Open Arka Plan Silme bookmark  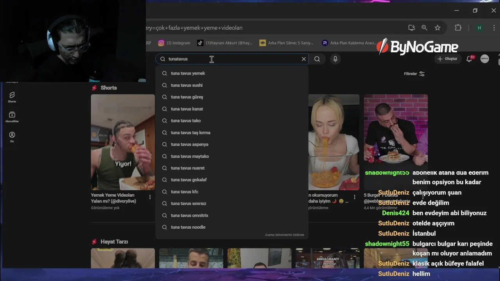tap(286, 43)
